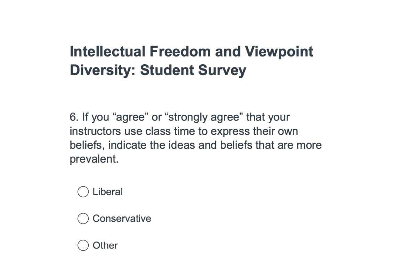
Task: Select the Liberal radio button
Action: 83,192
